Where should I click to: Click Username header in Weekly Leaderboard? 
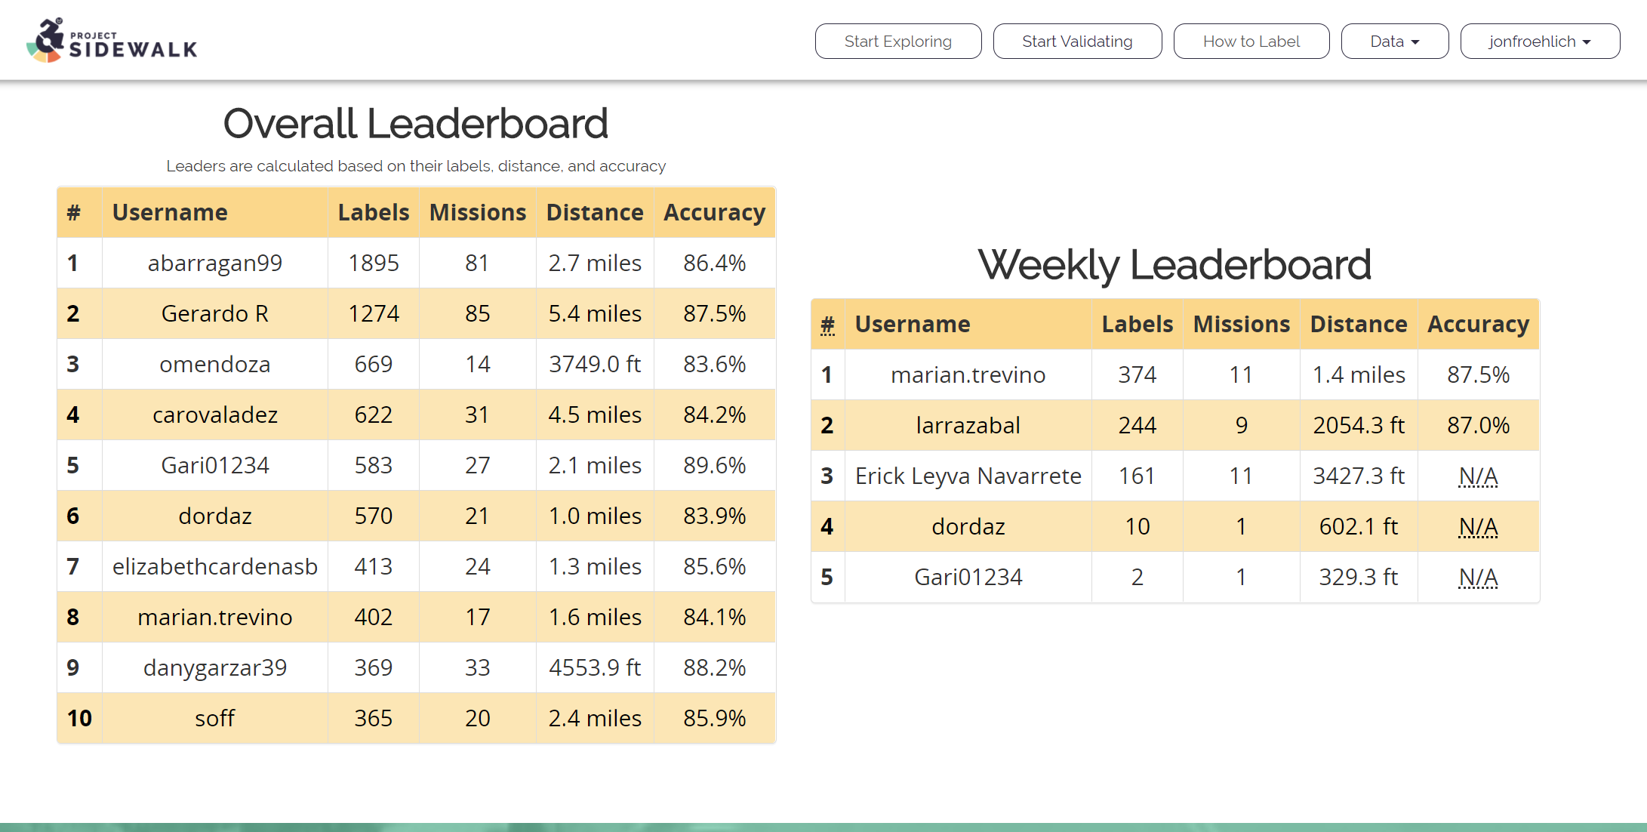click(x=913, y=325)
